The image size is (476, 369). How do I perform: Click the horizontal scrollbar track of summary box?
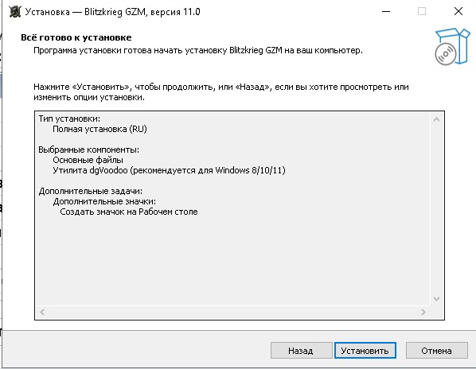click(x=233, y=312)
